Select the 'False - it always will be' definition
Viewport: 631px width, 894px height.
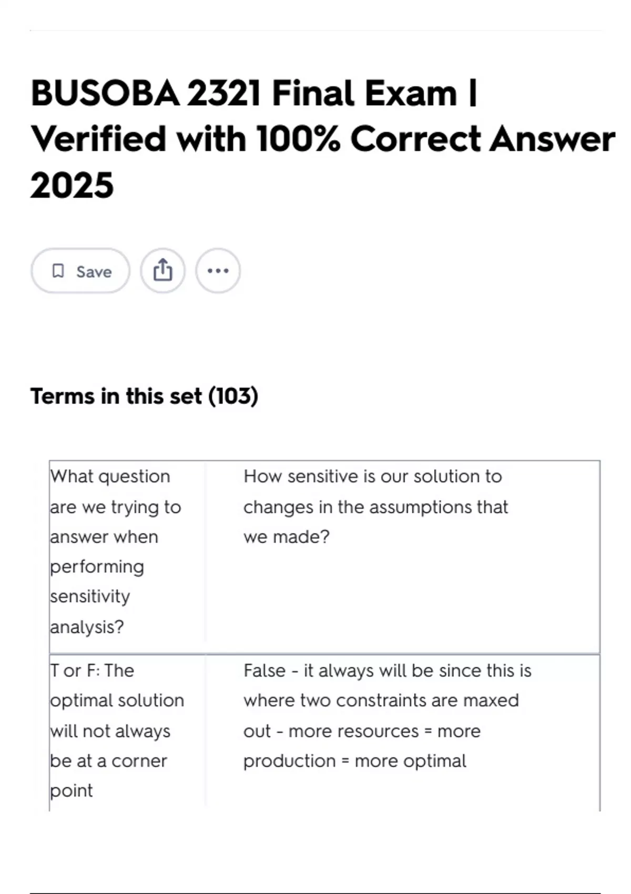click(387, 670)
